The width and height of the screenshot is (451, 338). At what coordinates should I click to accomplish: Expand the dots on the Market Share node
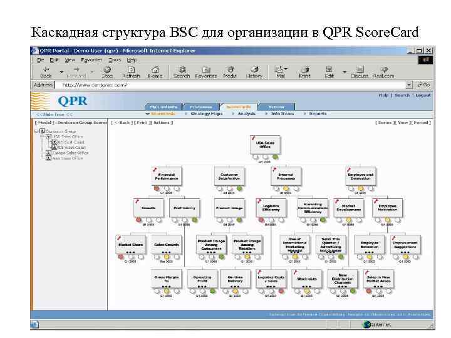click(x=130, y=252)
